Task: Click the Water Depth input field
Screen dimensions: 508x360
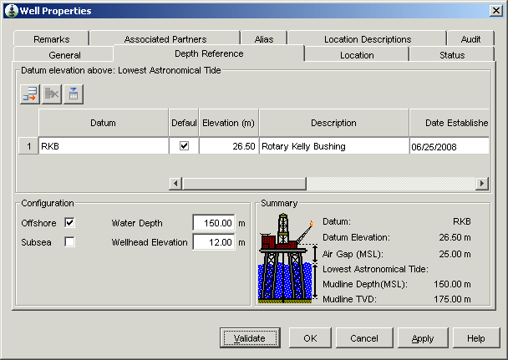Action: (x=214, y=223)
